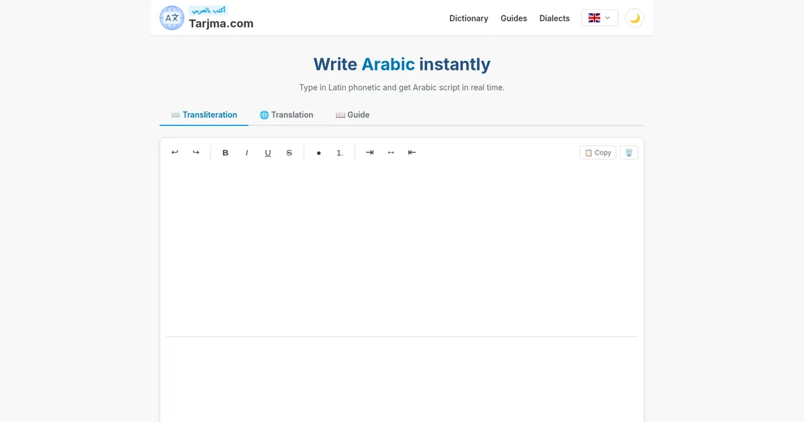Viewport: 804px width, 422px height.
Task: Switch to the Transliteration tab
Action: coord(204,115)
